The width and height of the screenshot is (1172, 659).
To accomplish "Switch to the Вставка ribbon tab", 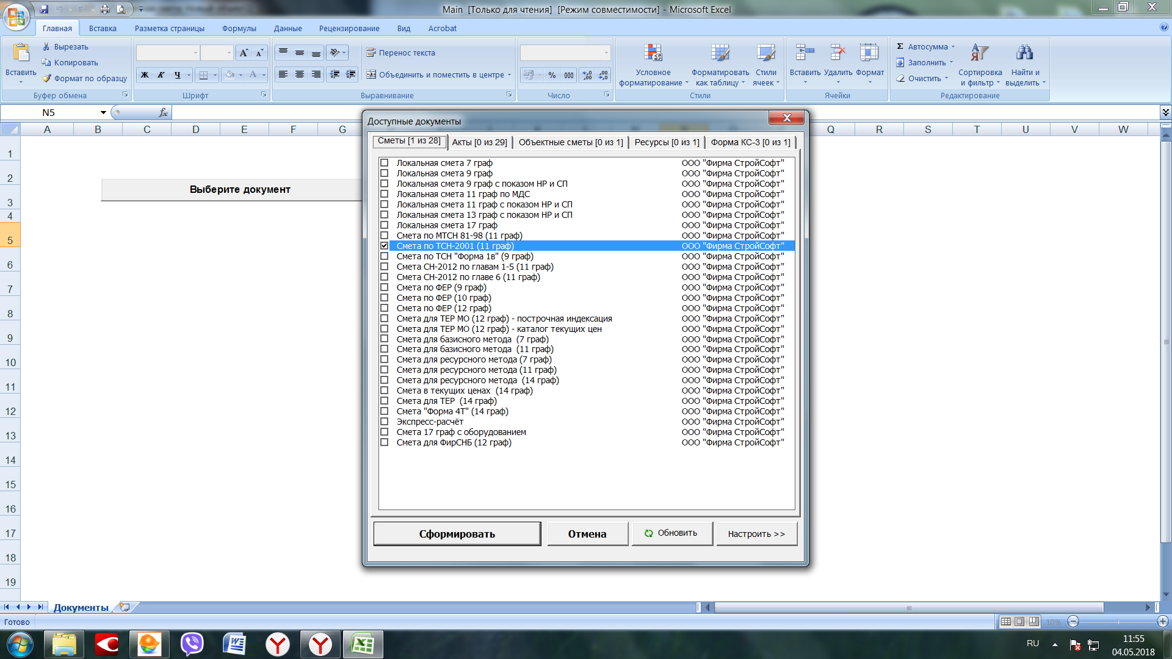I will coord(103,29).
